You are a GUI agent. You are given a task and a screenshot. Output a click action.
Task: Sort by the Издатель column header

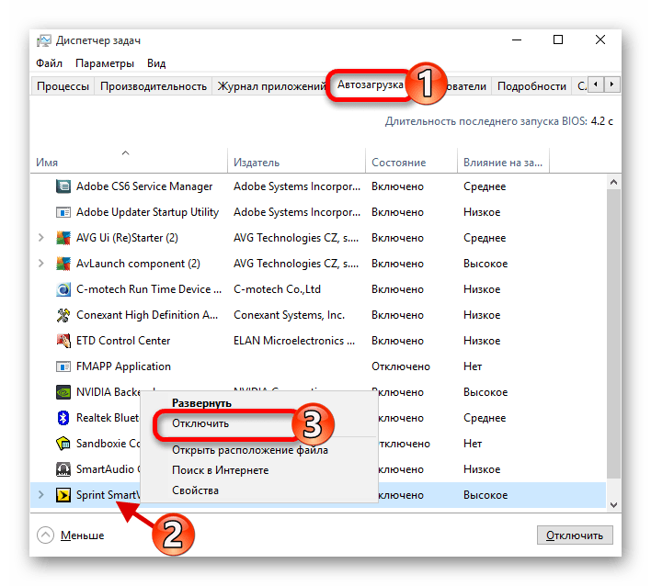click(296, 161)
